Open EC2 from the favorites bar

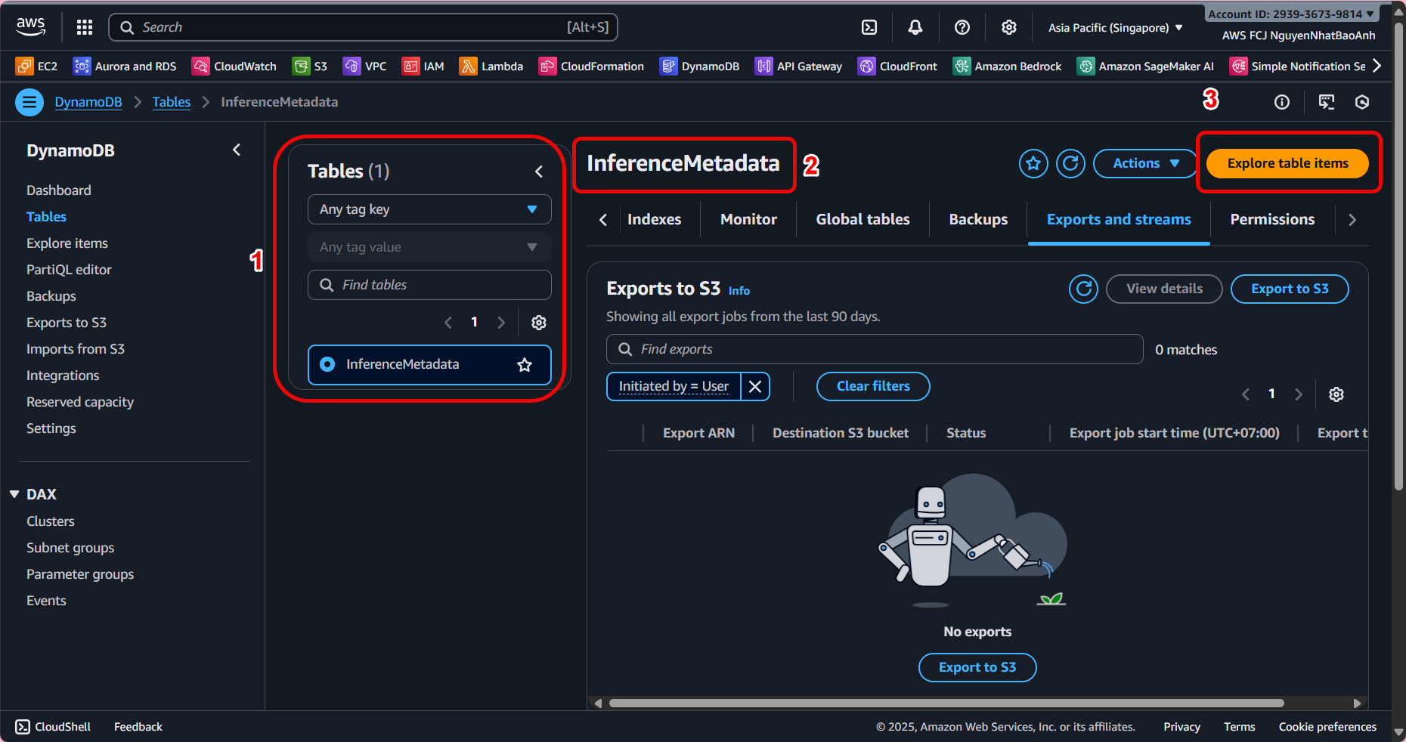click(x=36, y=66)
